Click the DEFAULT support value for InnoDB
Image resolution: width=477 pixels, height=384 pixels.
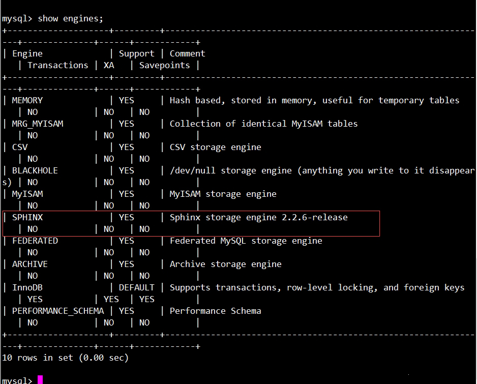click(137, 287)
